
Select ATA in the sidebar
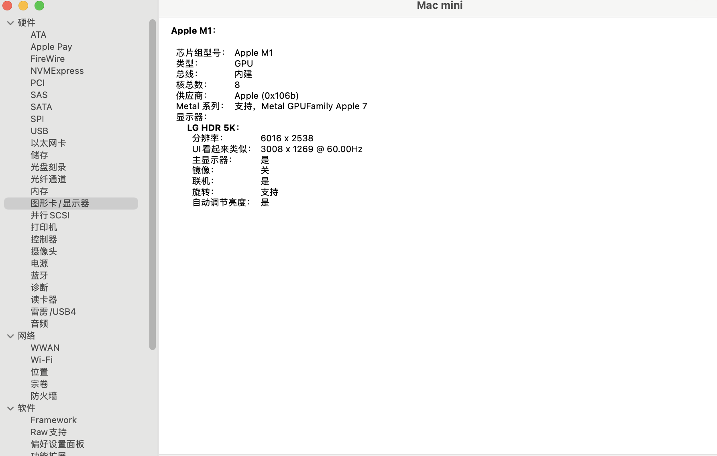[x=39, y=35]
